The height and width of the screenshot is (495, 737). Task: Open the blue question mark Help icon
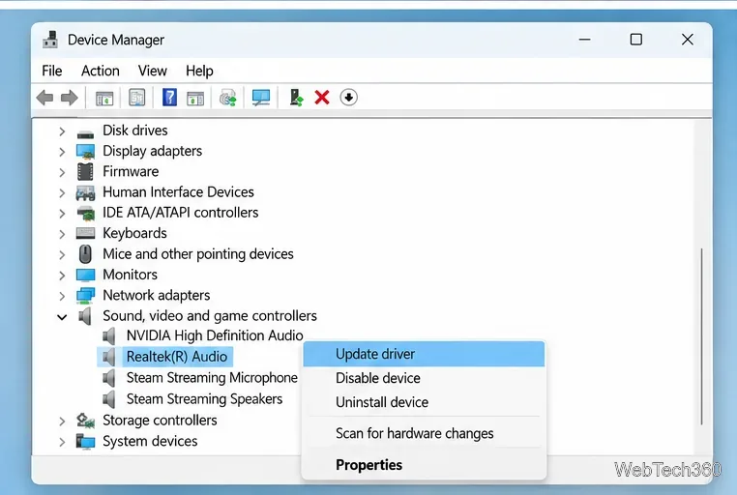click(x=169, y=98)
